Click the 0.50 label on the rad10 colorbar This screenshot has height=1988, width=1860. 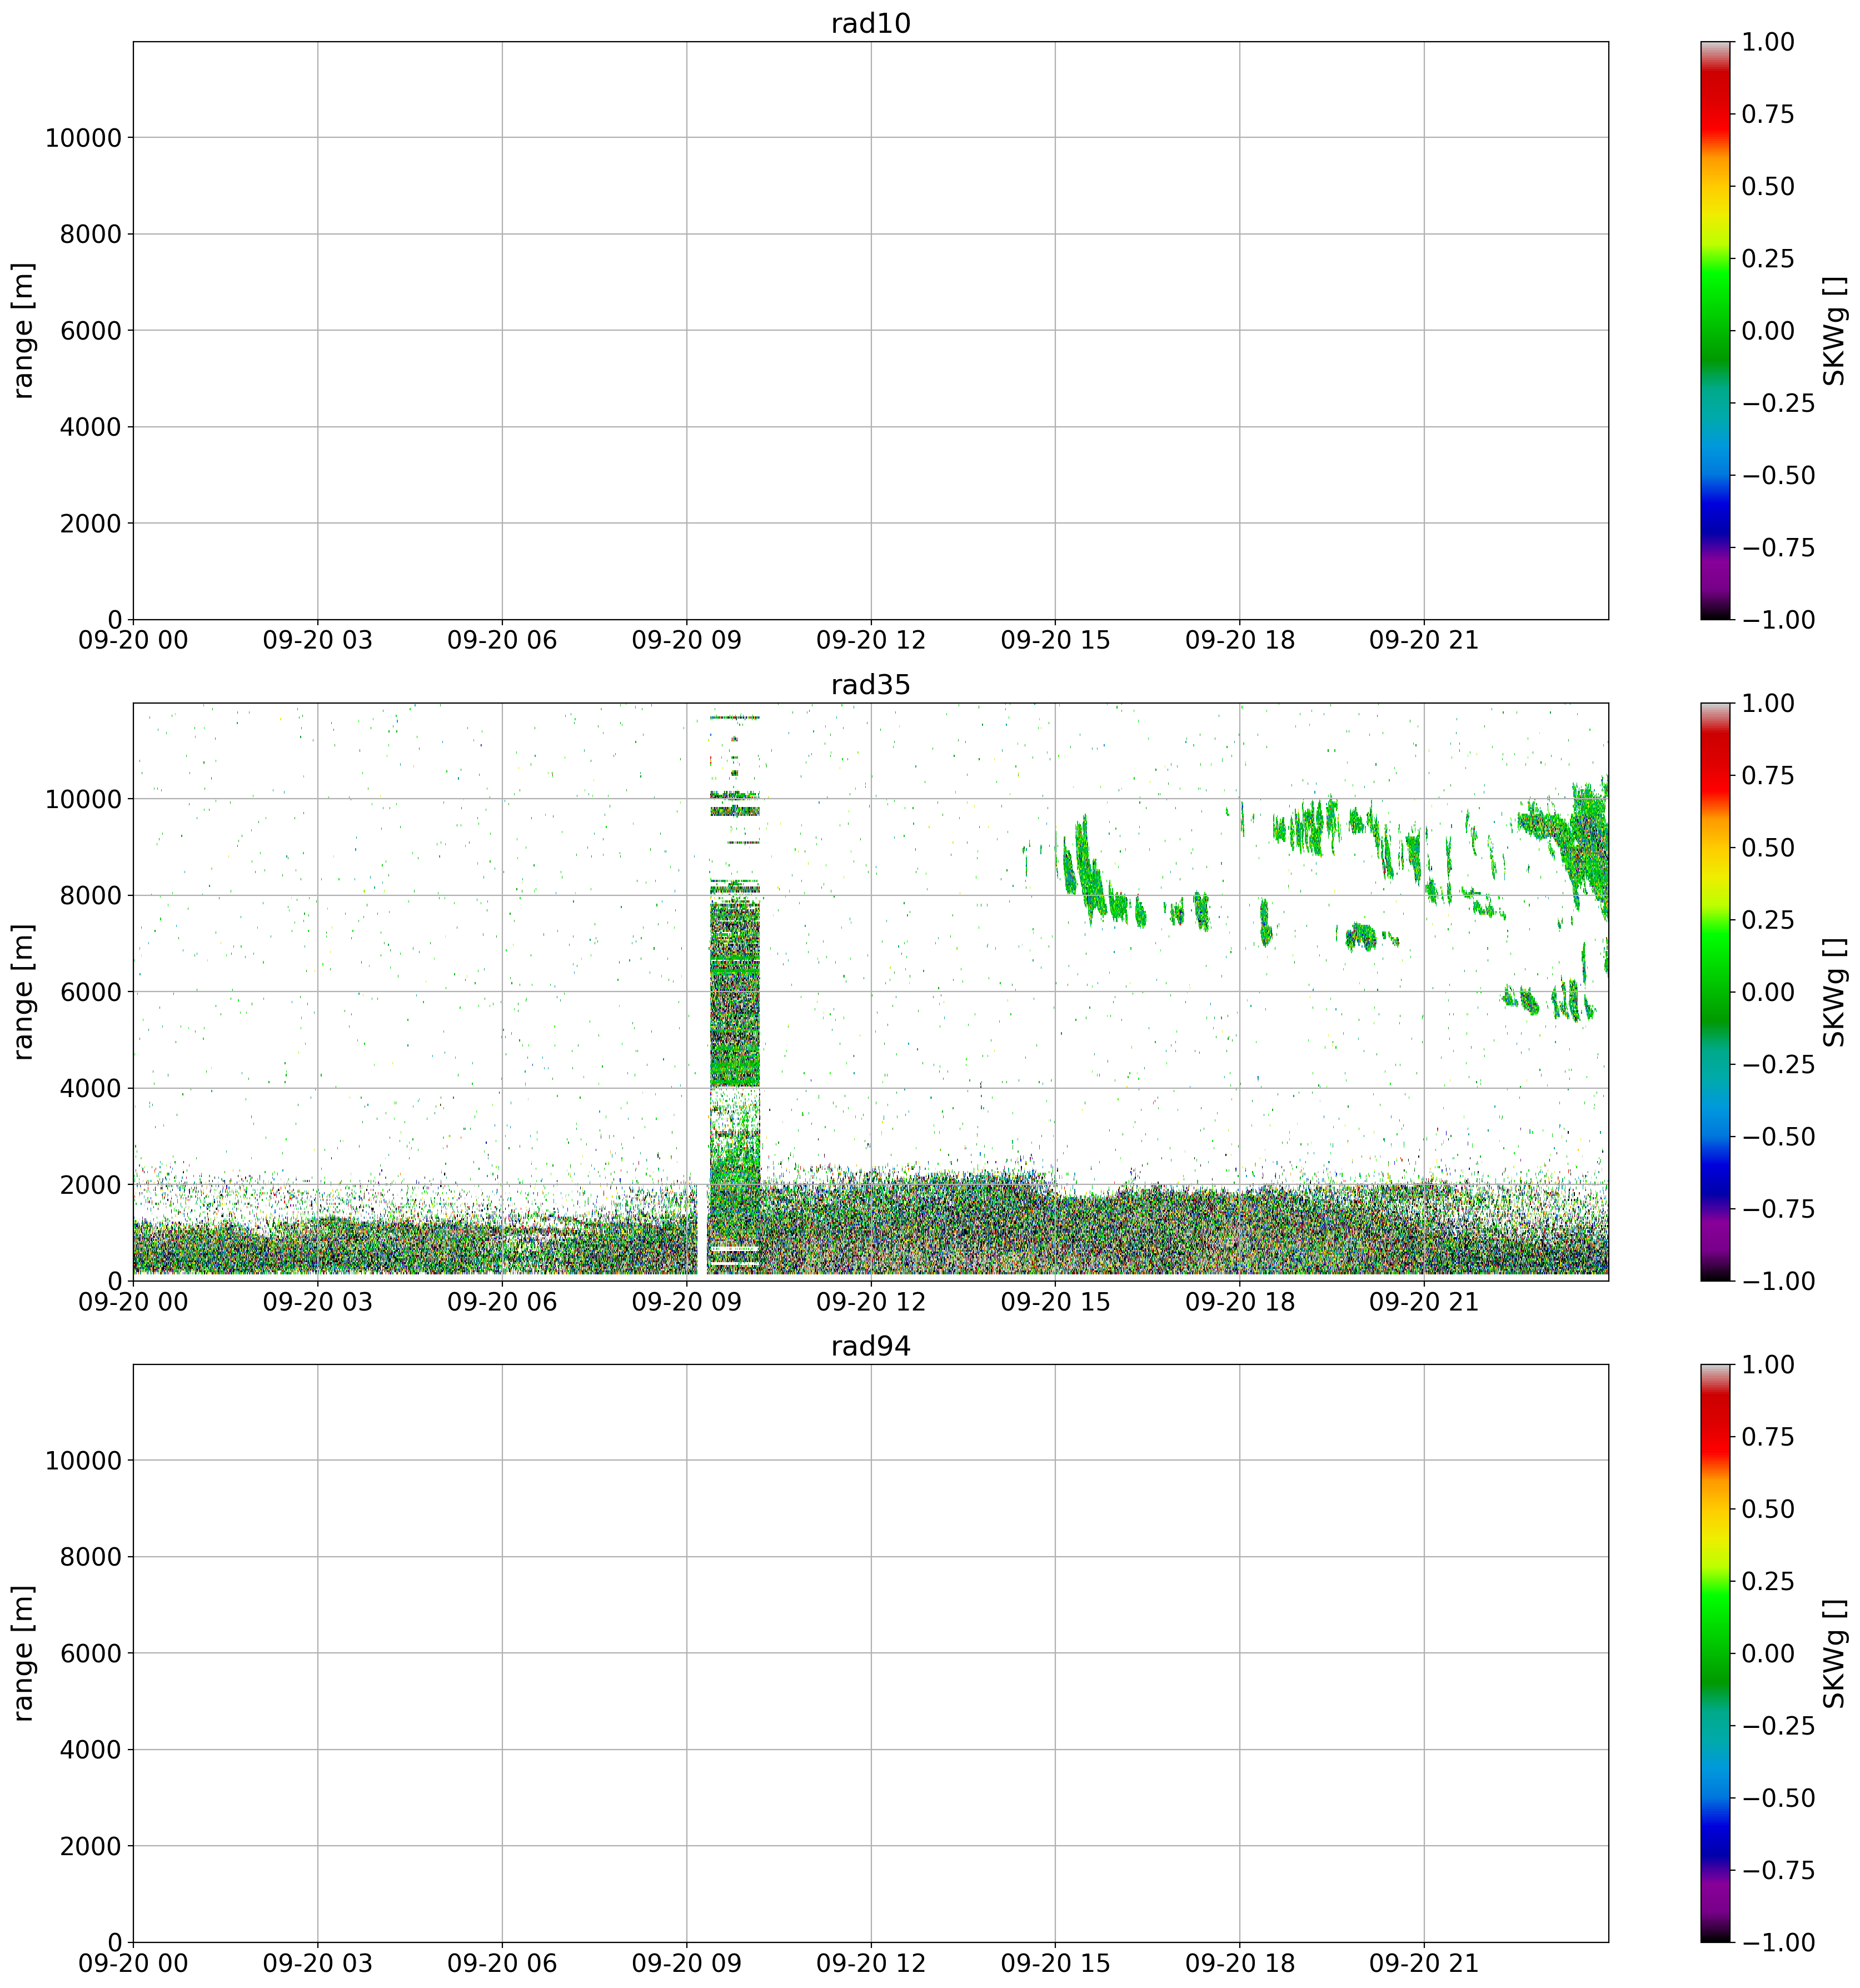point(1768,186)
